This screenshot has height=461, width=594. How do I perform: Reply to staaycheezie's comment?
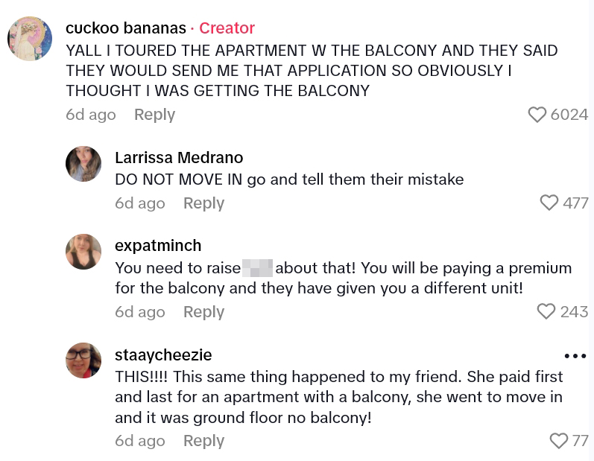click(x=203, y=441)
